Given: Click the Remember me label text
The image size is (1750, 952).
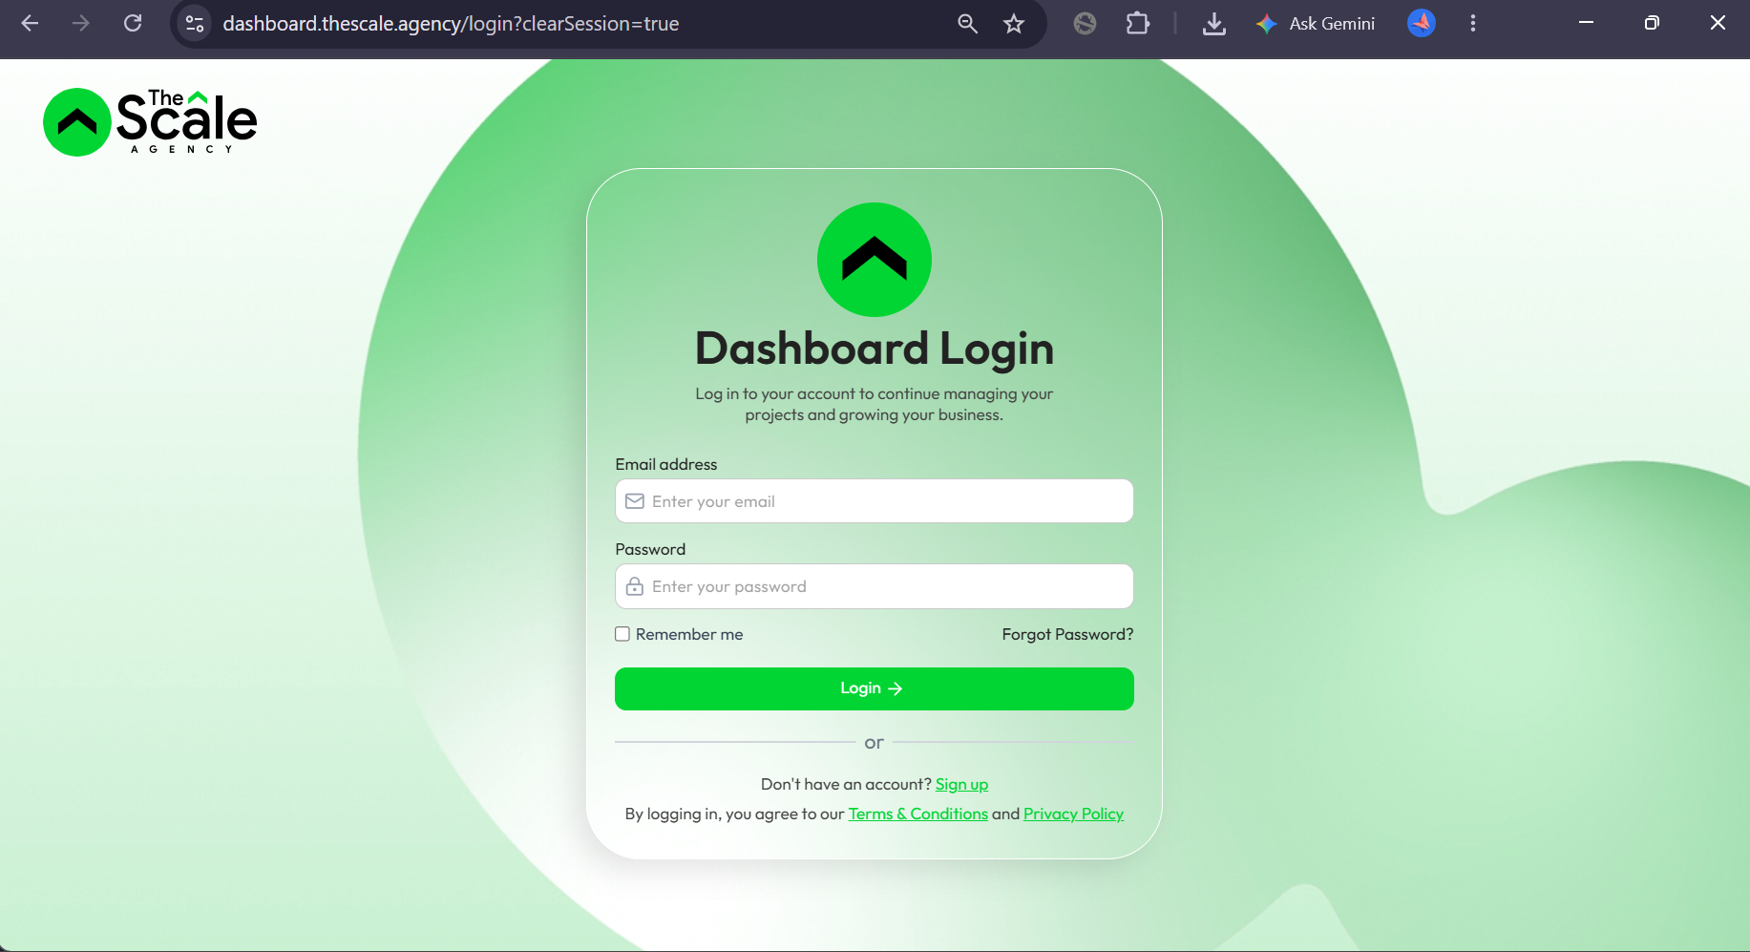Looking at the screenshot, I should pos(689,634).
